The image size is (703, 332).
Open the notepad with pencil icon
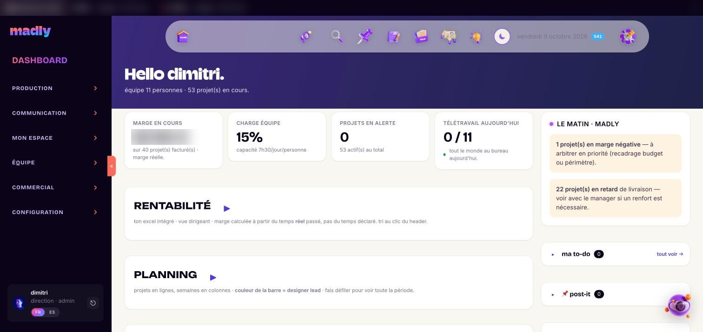pyautogui.click(x=393, y=37)
